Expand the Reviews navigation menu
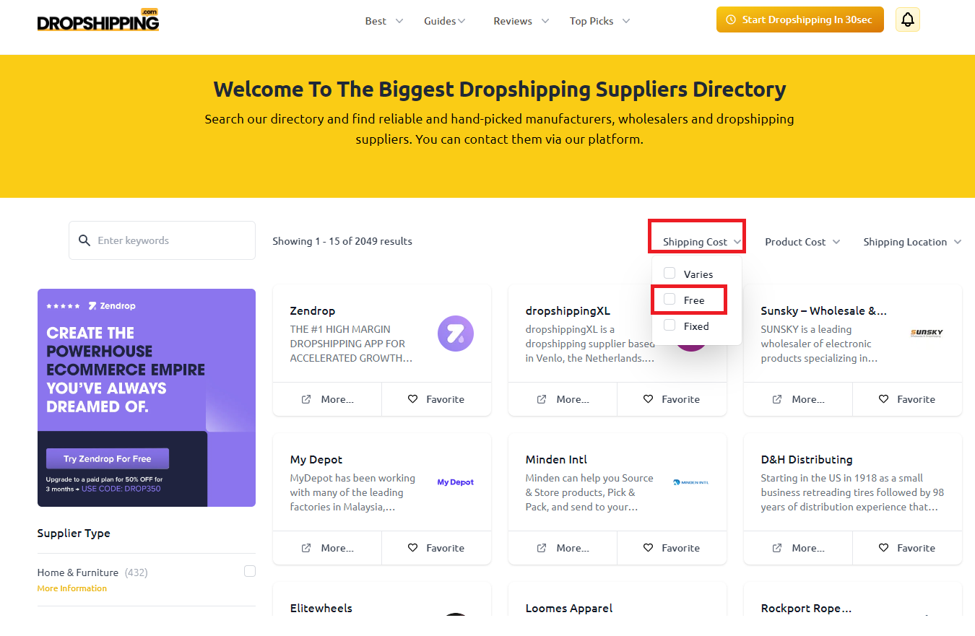The height and width of the screenshot is (636, 975). (521, 21)
